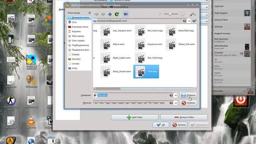Open the Counter-Strike Source desktop icon
The width and height of the screenshot is (256, 144).
(x=11, y=103)
